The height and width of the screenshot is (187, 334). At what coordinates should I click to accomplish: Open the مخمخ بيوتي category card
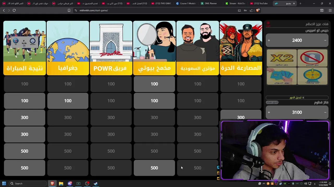[x=154, y=48]
